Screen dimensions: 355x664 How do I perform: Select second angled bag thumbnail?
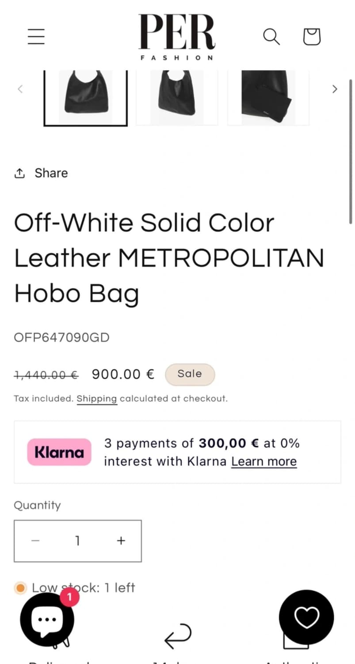coord(177,97)
